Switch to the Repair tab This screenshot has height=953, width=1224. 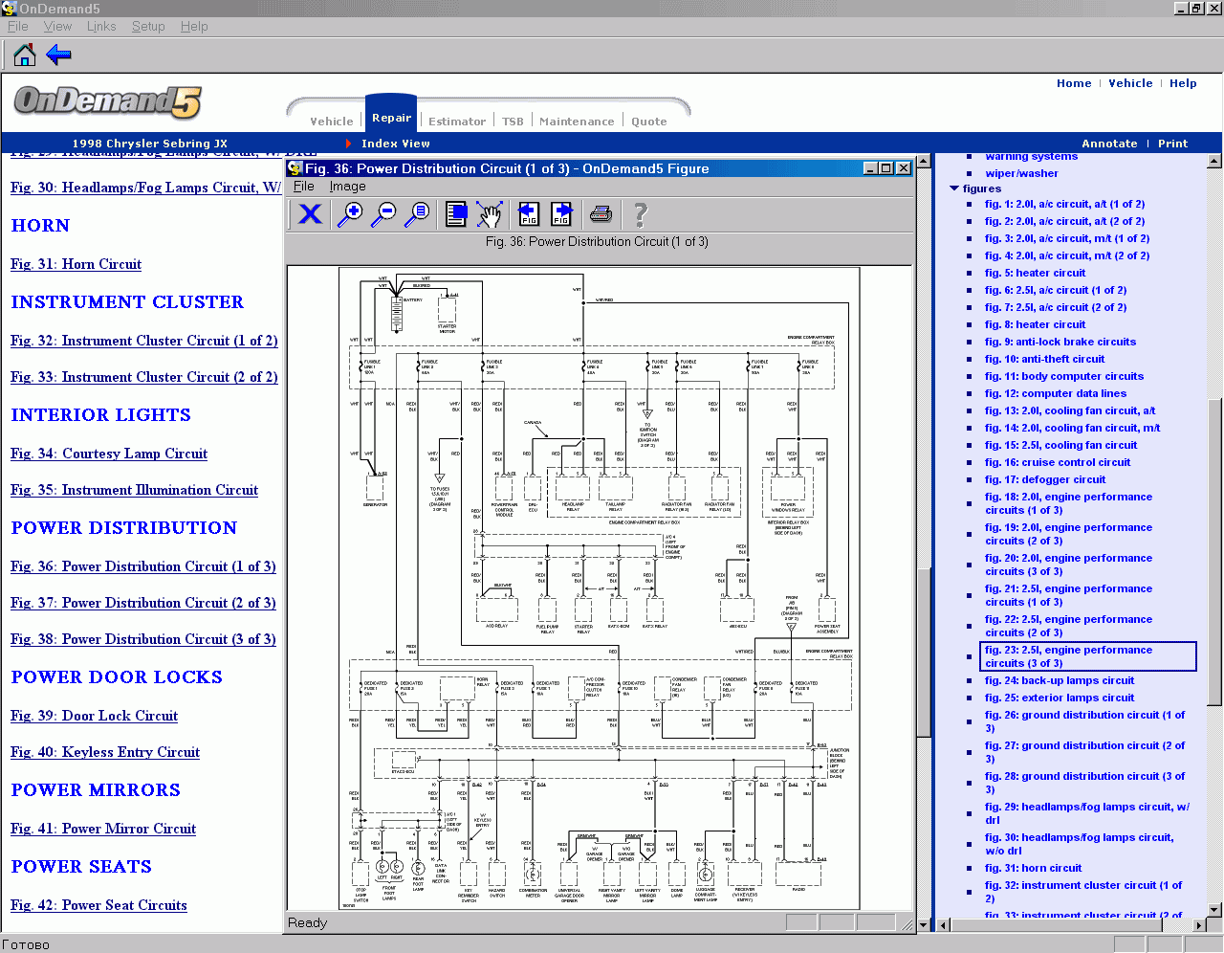click(391, 118)
